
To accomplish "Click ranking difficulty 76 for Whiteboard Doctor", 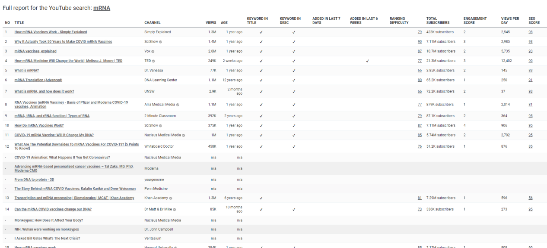I will coord(420,146).
